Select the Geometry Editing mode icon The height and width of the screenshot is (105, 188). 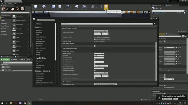22,9
